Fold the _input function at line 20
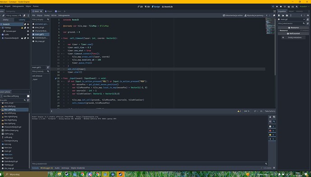This screenshot has width=311, height=177. [62, 78]
